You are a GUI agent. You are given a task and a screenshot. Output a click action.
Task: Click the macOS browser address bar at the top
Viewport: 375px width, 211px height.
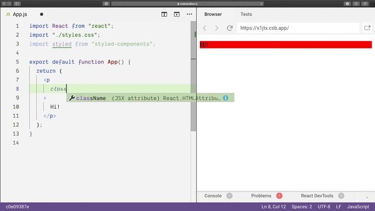click(187, 4)
